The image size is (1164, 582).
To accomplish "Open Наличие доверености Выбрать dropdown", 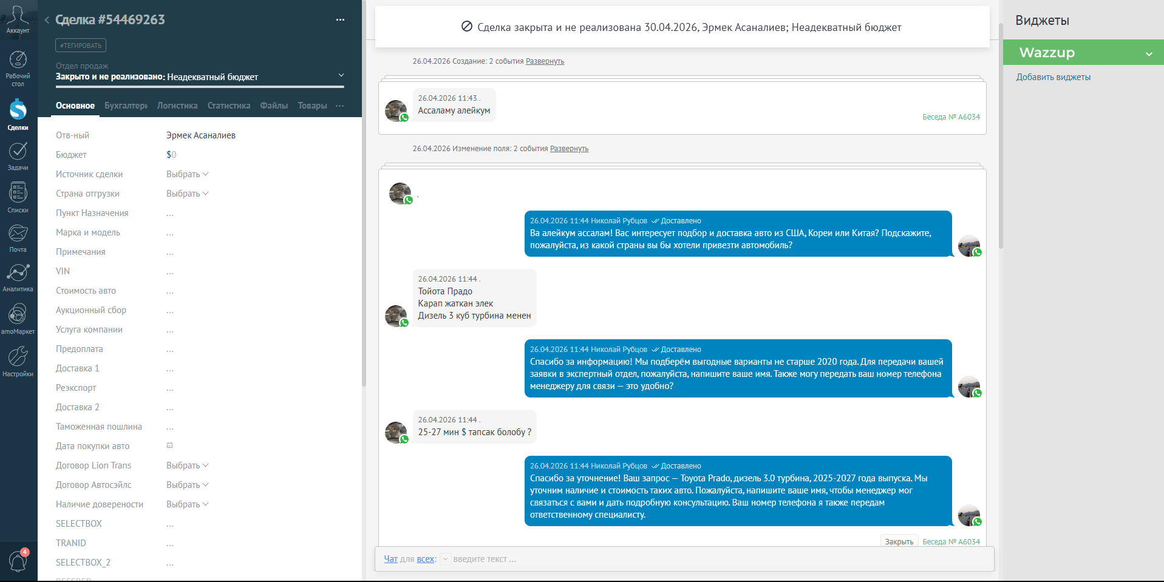I will coord(187,504).
